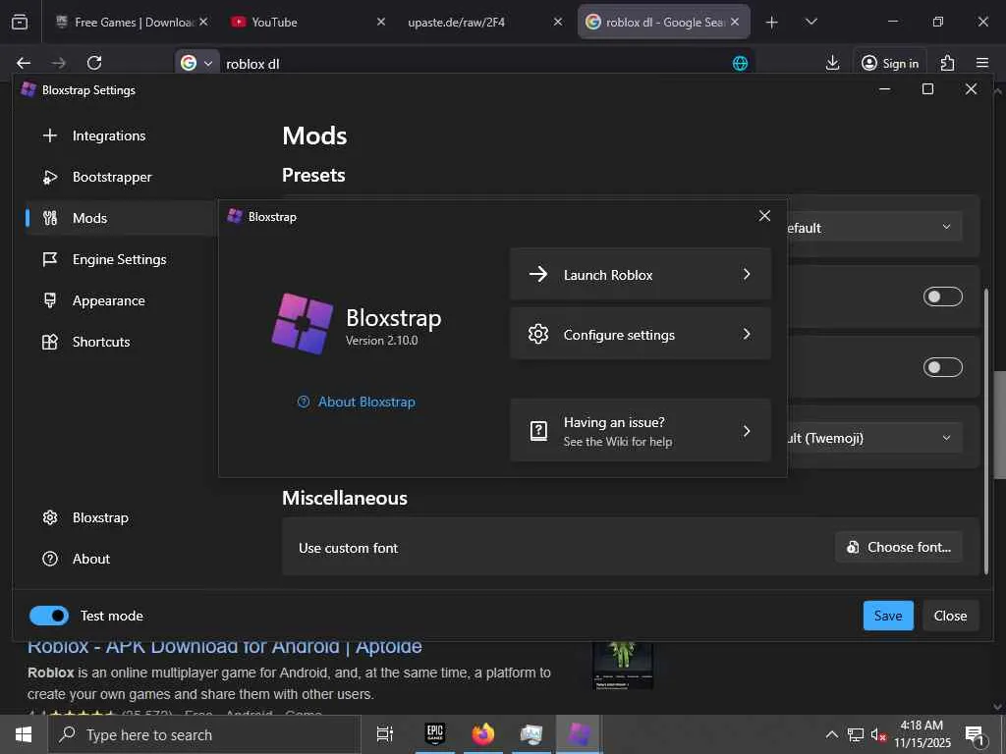The height and width of the screenshot is (754, 1006).
Task: Open Firefox from the taskbar
Action: click(x=483, y=734)
